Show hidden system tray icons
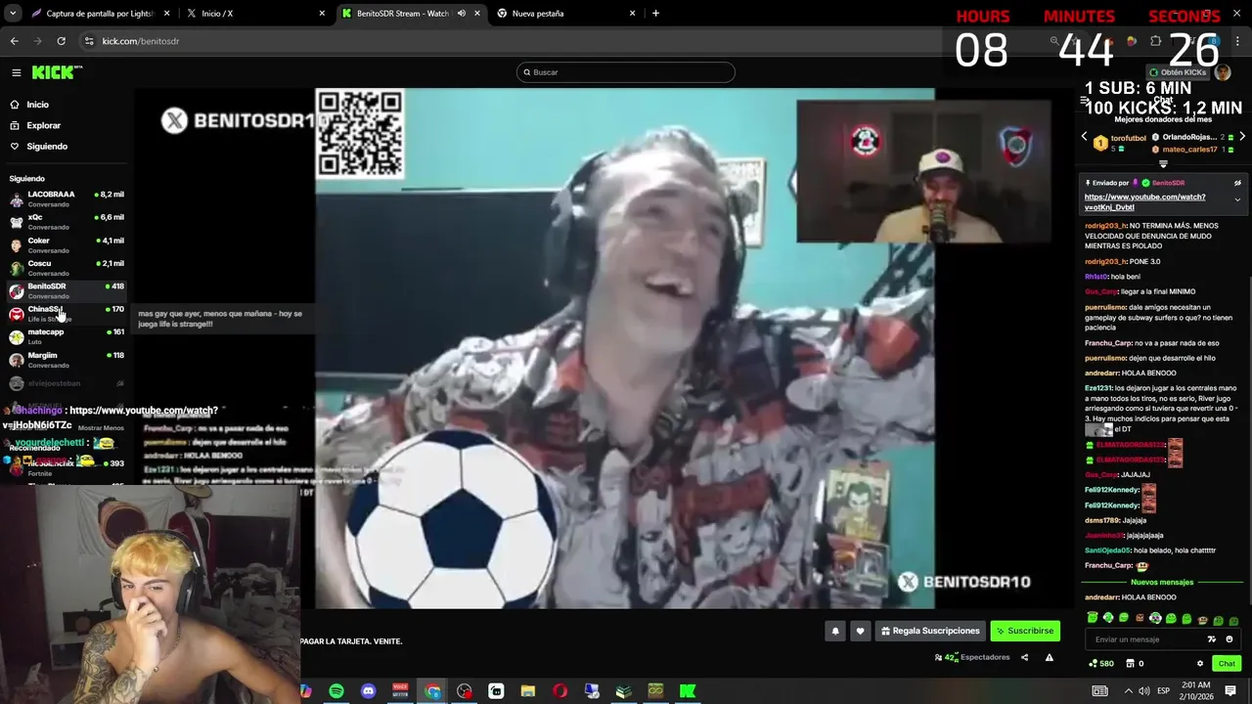1252x704 pixels. (x=1128, y=691)
